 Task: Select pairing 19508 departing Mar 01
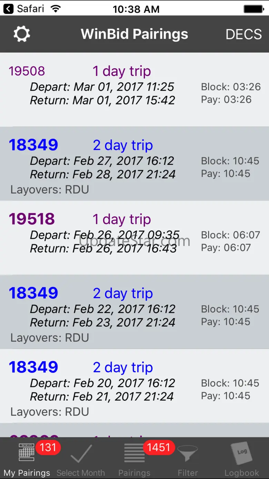(x=134, y=90)
